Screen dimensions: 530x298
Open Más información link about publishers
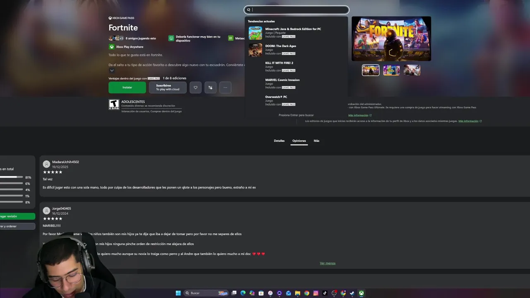click(x=468, y=121)
